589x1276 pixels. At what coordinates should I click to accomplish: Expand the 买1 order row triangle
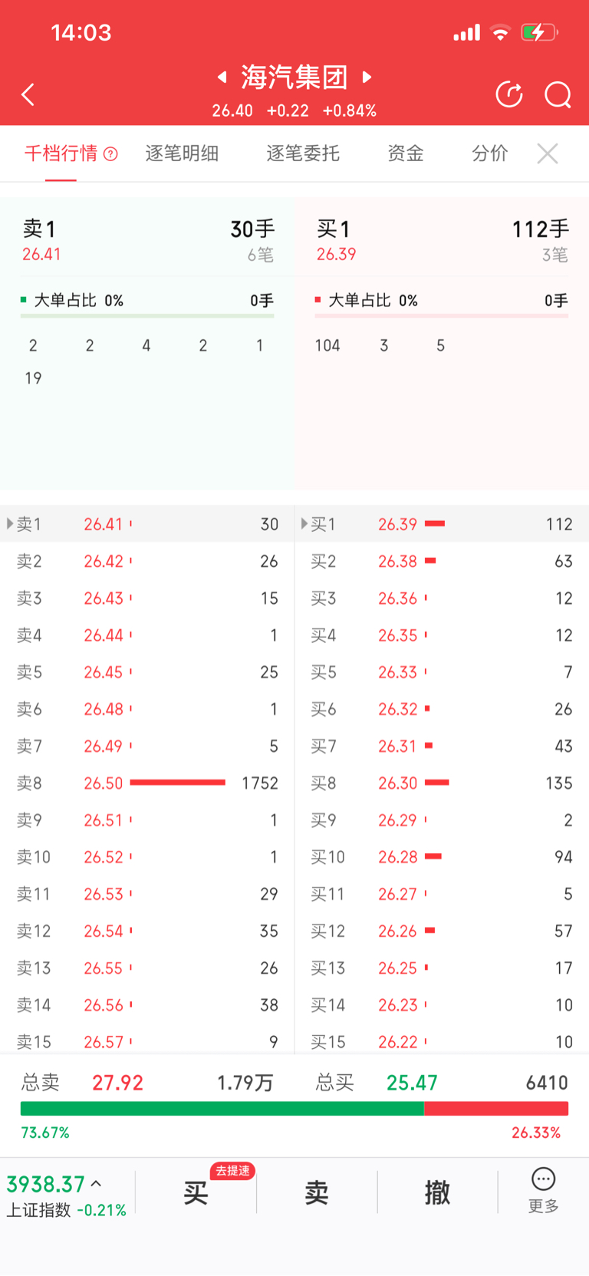coord(304,524)
